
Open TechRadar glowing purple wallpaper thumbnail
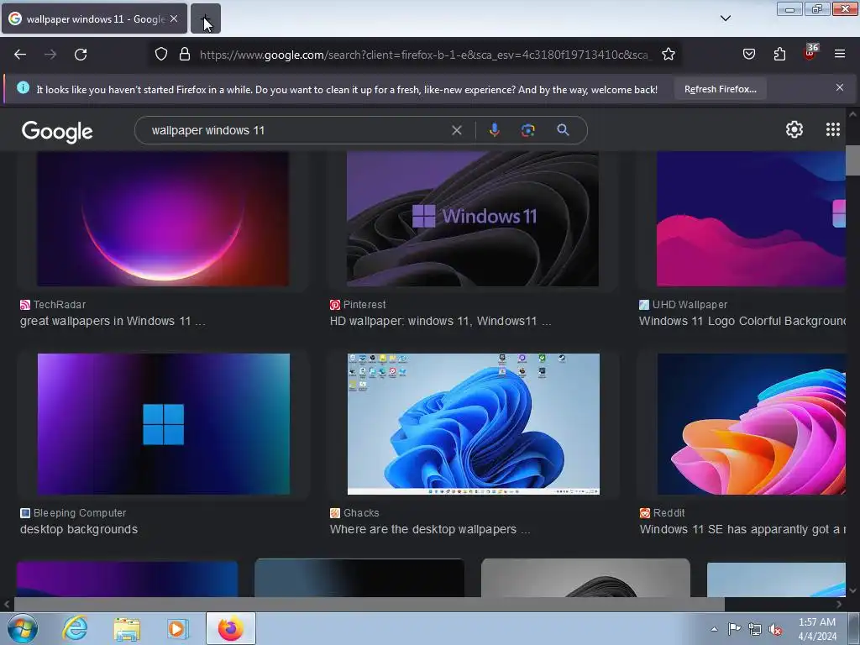(x=163, y=219)
